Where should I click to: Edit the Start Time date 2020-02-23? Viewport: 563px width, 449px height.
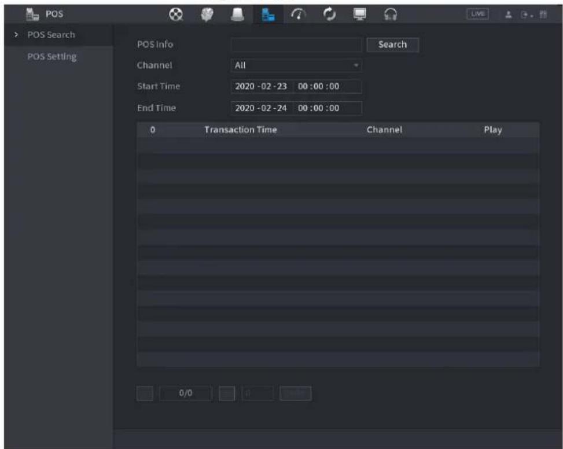262,86
